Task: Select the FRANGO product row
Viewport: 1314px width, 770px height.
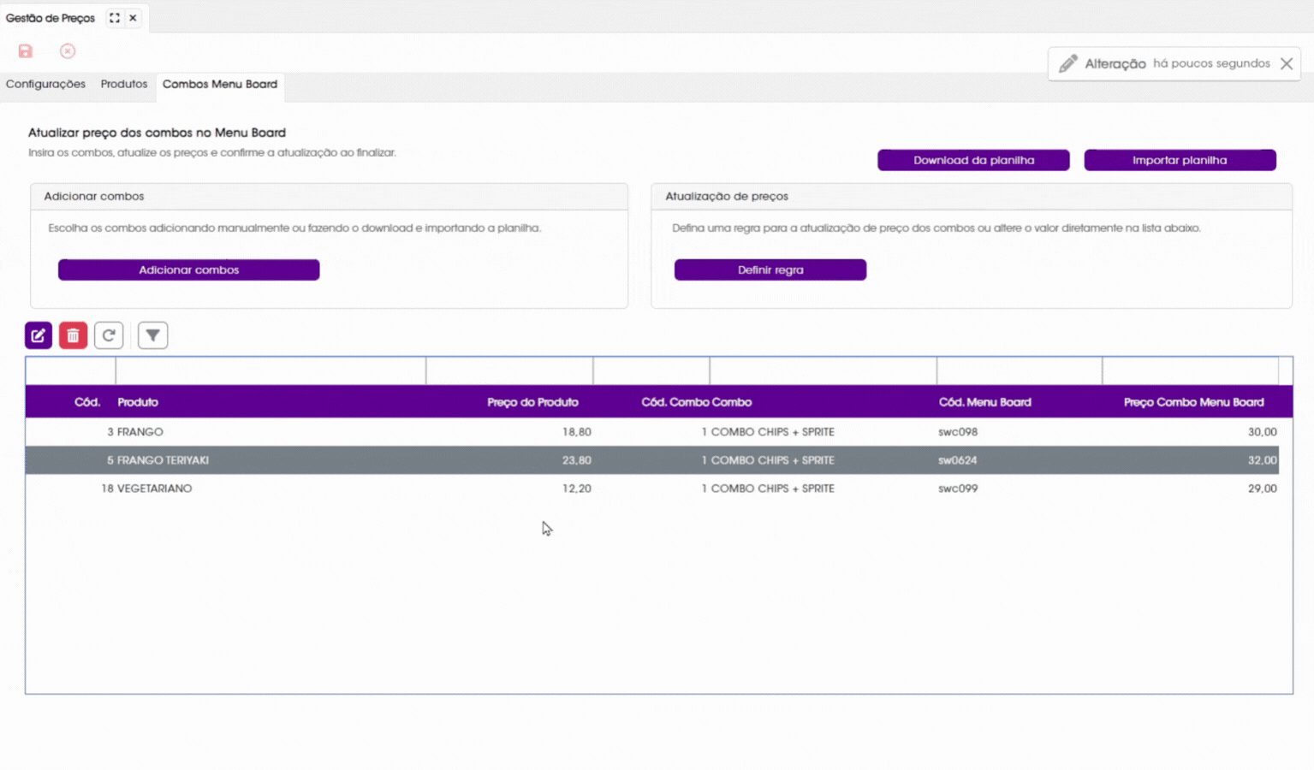Action: (652, 432)
